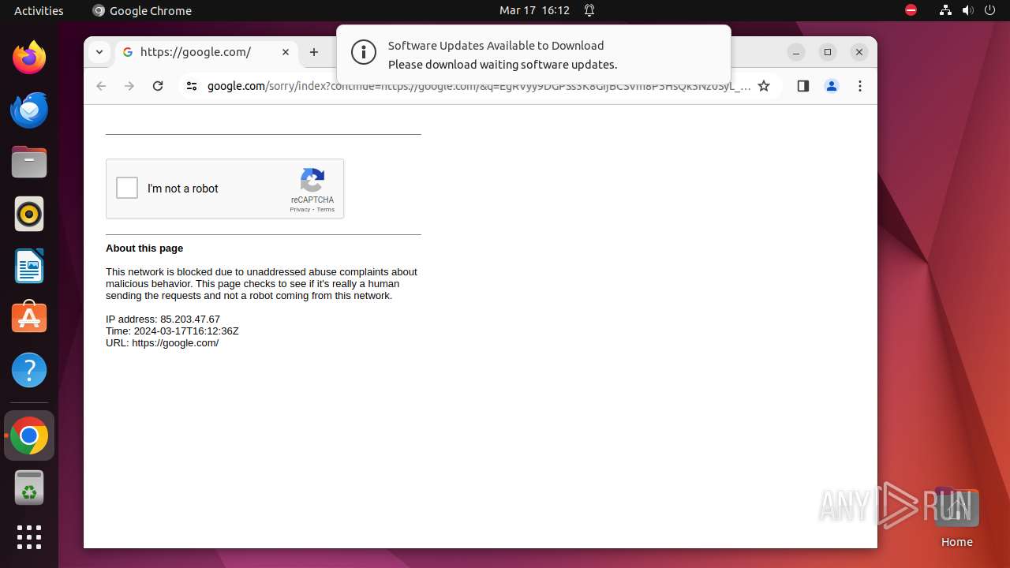Reload the page in Chrome
The height and width of the screenshot is (568, 1010).
pyautogui.click(x=158, y=86)
